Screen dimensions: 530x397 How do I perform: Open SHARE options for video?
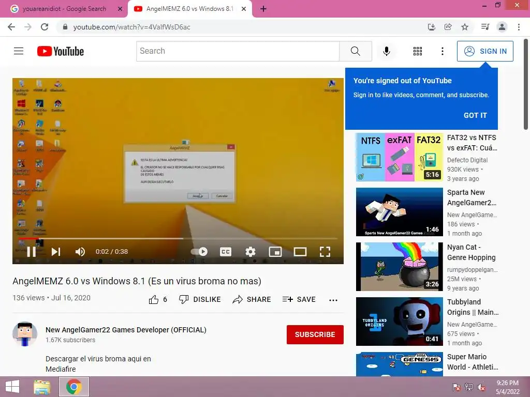point(252,299)
